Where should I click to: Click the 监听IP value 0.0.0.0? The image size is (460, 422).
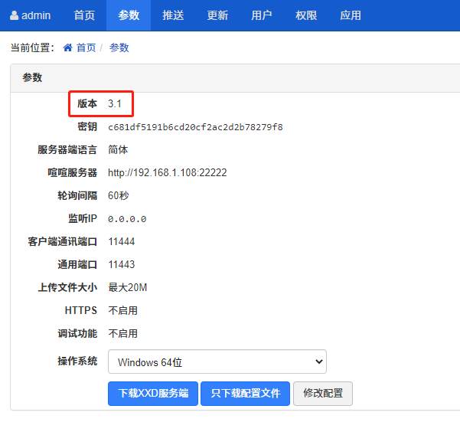pos(127,219)
